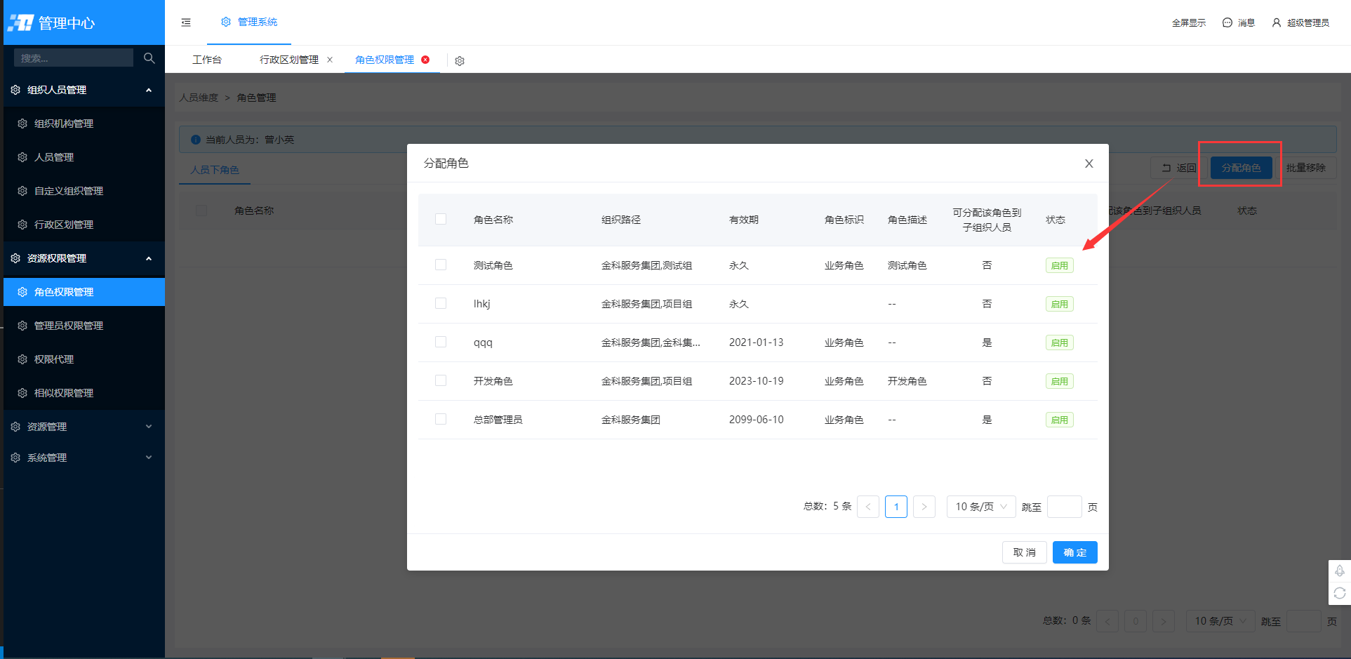The image size is (1351, 659).
Task: Select the 人员下角色 tab
Action: [215, 170]
